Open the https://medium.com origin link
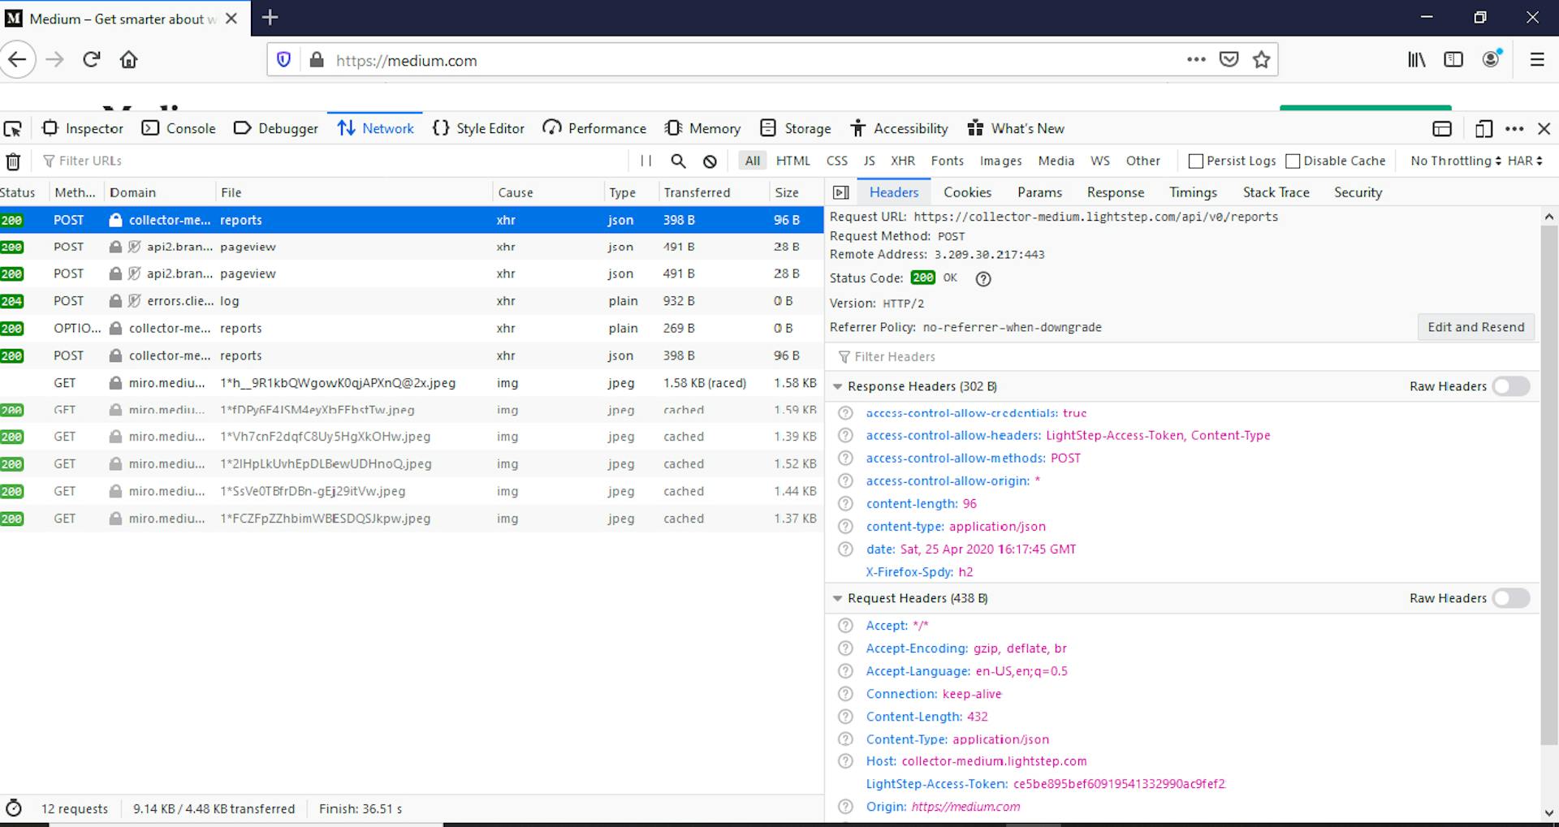The height and width of the screenshot is (827, 1559). [965, 806]
